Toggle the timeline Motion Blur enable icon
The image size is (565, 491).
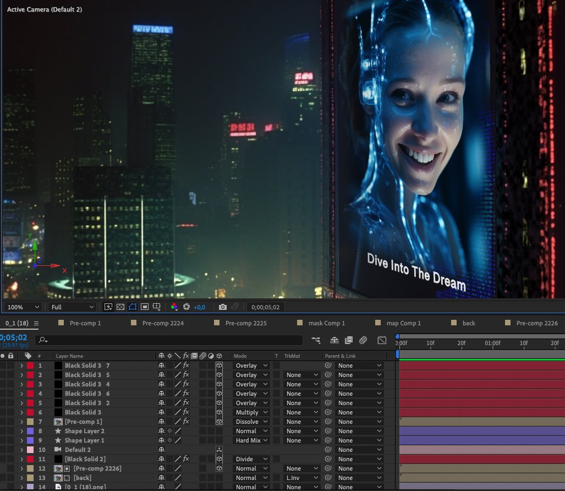(363, 340)
